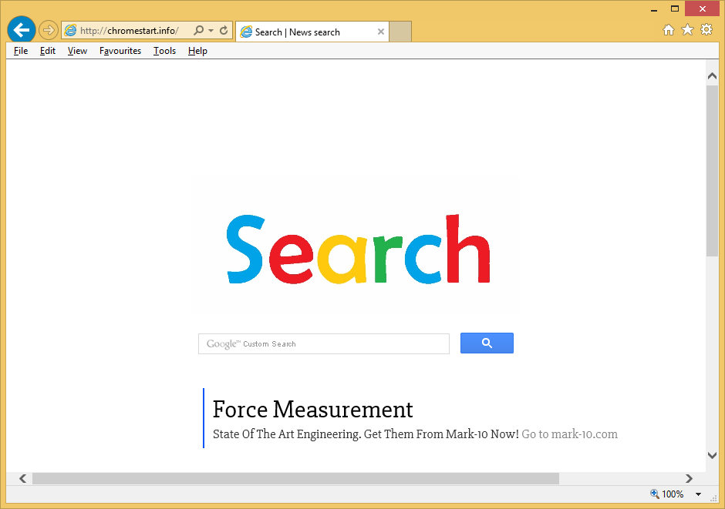The width and height of the screenshot is (725, 509).
Task: Click the blue search magnifier button
Action: click(487, 343)
